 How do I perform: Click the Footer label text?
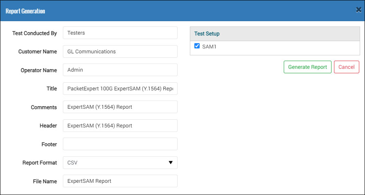point(49,145)
